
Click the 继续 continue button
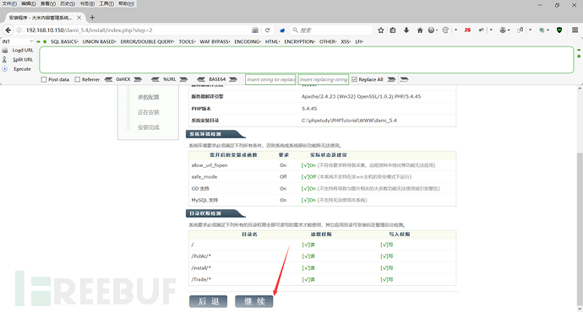click(254, 301)
